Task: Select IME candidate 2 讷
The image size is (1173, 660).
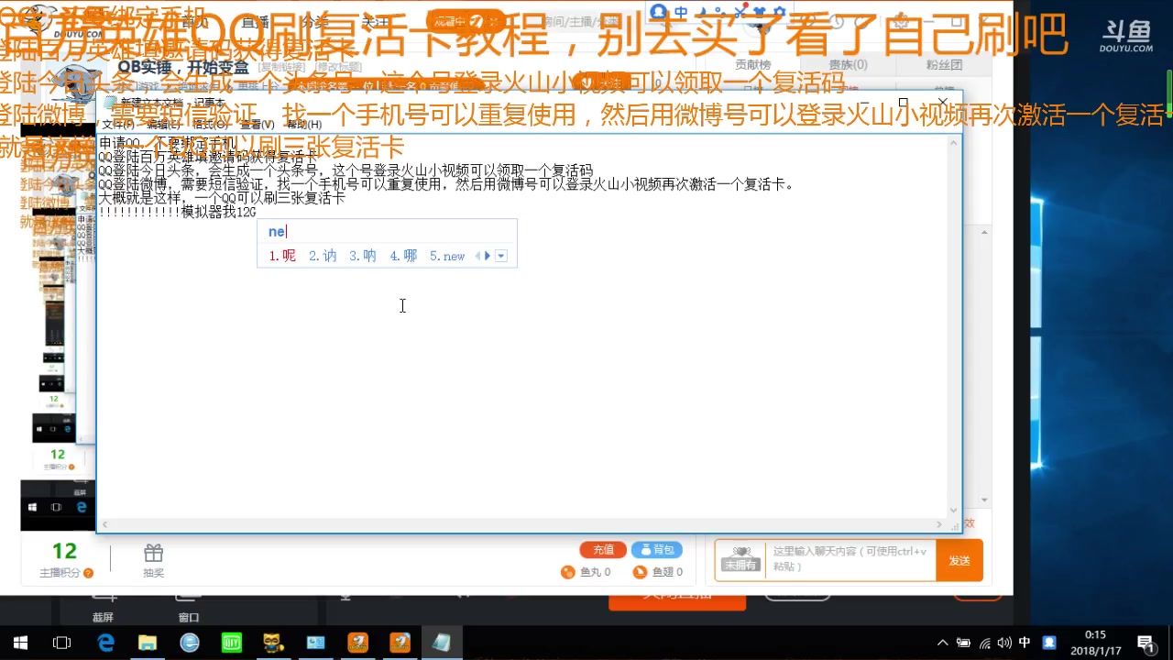Action: [323, 256]
